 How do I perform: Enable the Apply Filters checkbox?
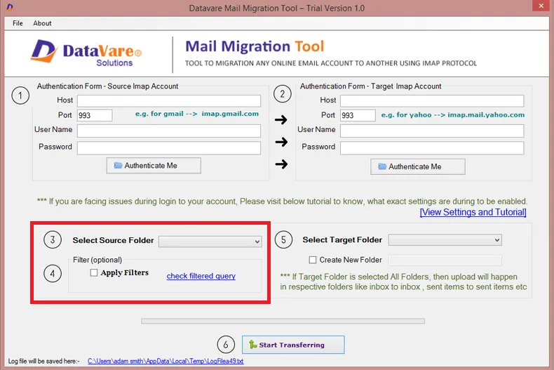point(94,272)
